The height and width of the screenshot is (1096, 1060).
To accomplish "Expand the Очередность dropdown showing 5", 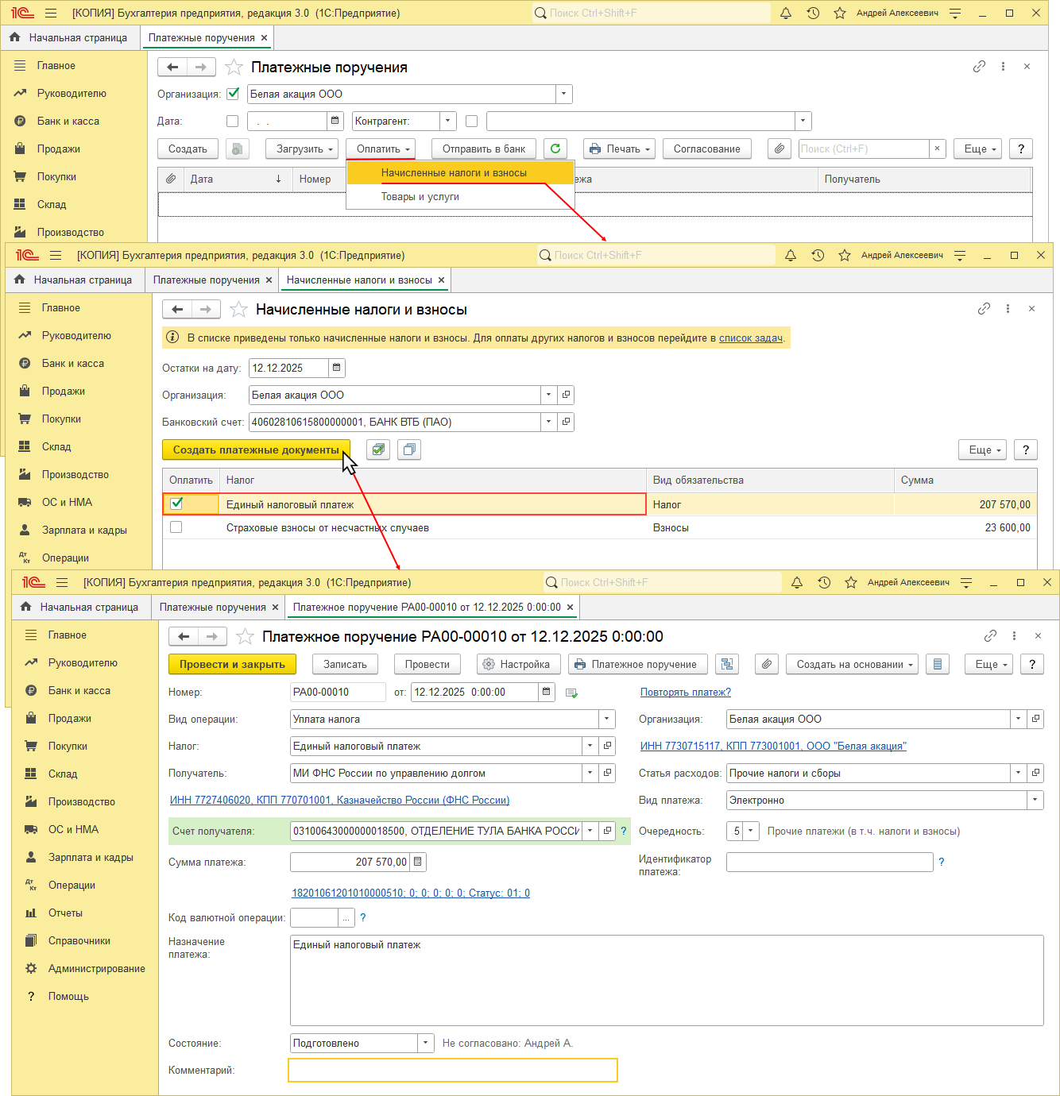I will [751, 832].
